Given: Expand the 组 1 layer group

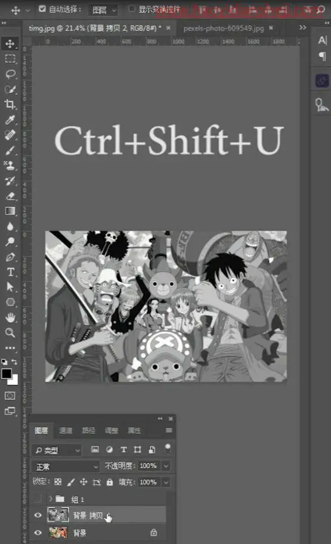Looking at the screenshot, I should point(50,499).
